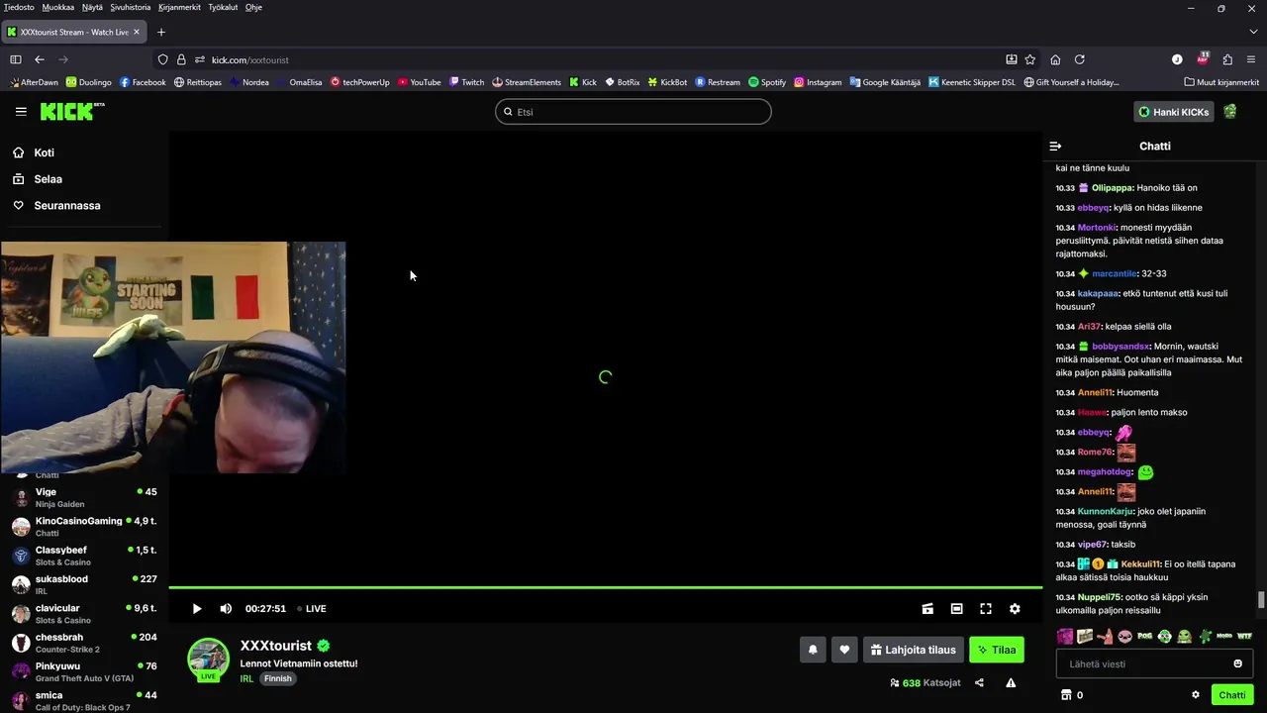Open emoji picker in chat input
The height and width of the screenshot is (713, 1267).
click(1237, 663)
